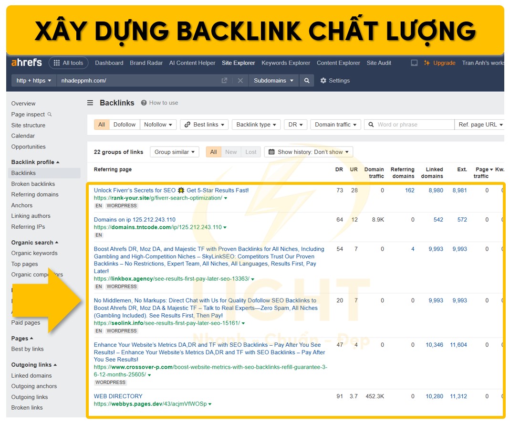Collapse the Backlink profile section

click(x=35, y=162)
